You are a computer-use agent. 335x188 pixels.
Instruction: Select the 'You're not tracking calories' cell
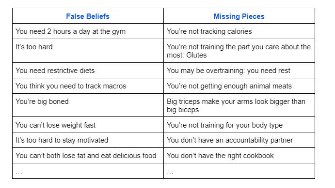pyautogui.click(x=239, y=31)
